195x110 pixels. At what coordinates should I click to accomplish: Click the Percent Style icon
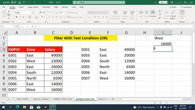click(x=95, y=17)
